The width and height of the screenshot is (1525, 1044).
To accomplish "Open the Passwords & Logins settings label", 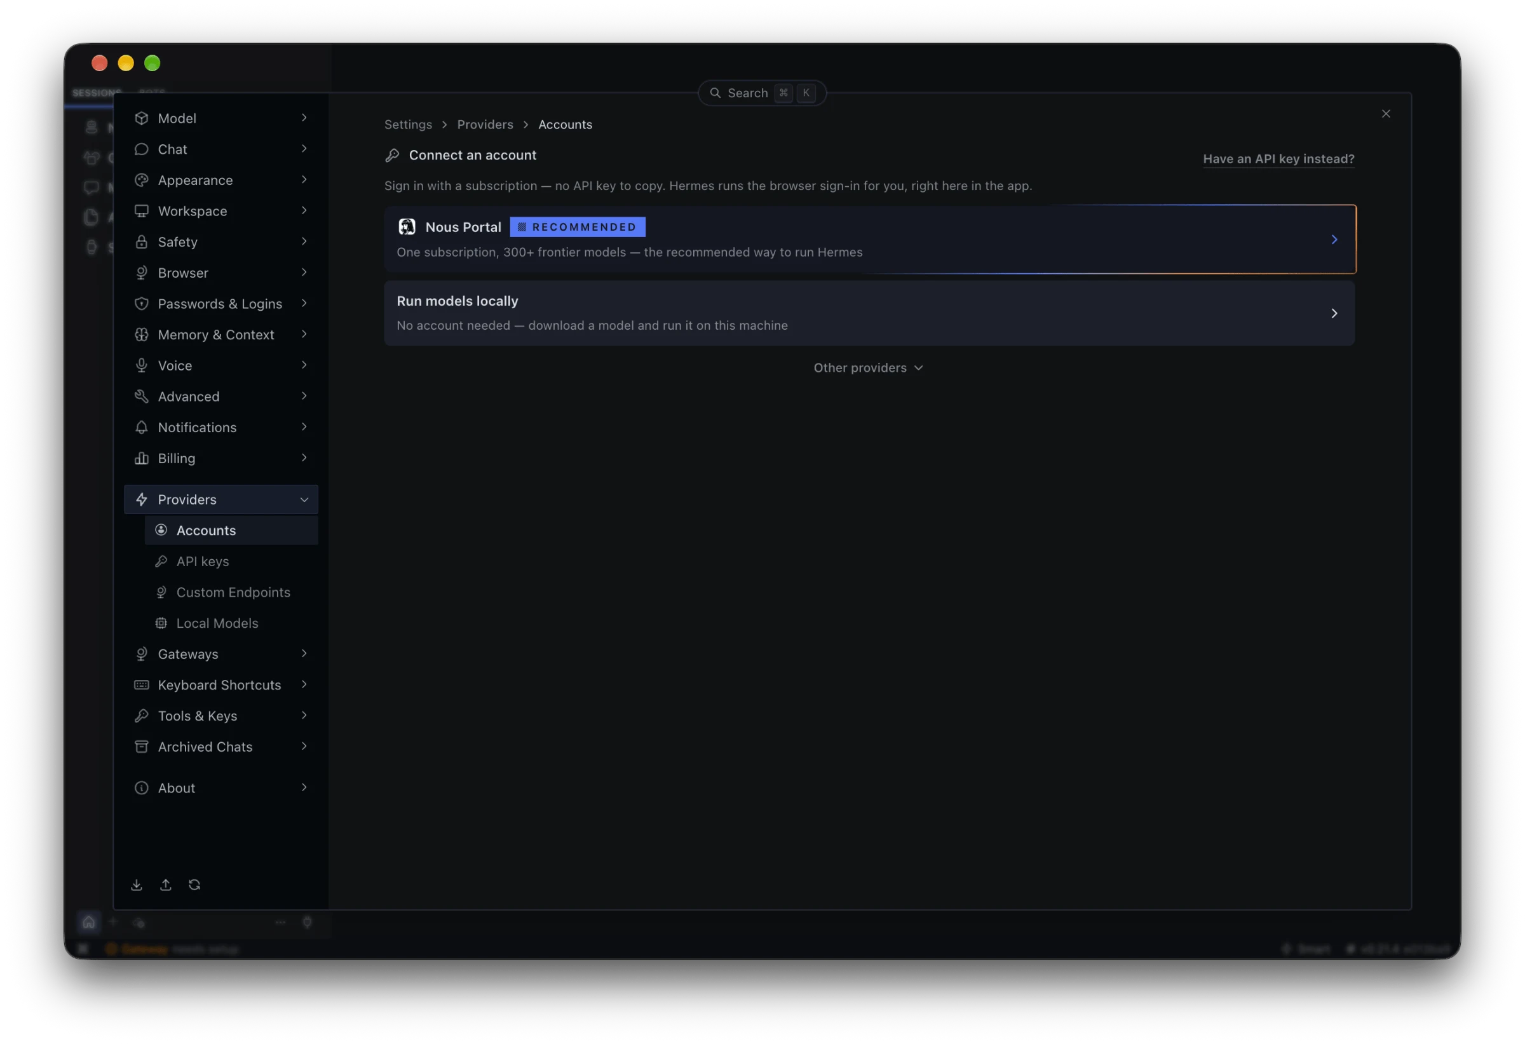I will [x=220, y=304].
